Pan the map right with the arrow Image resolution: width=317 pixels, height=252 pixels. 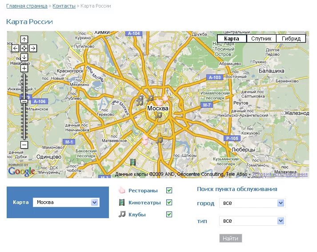(x=33, y=49)
